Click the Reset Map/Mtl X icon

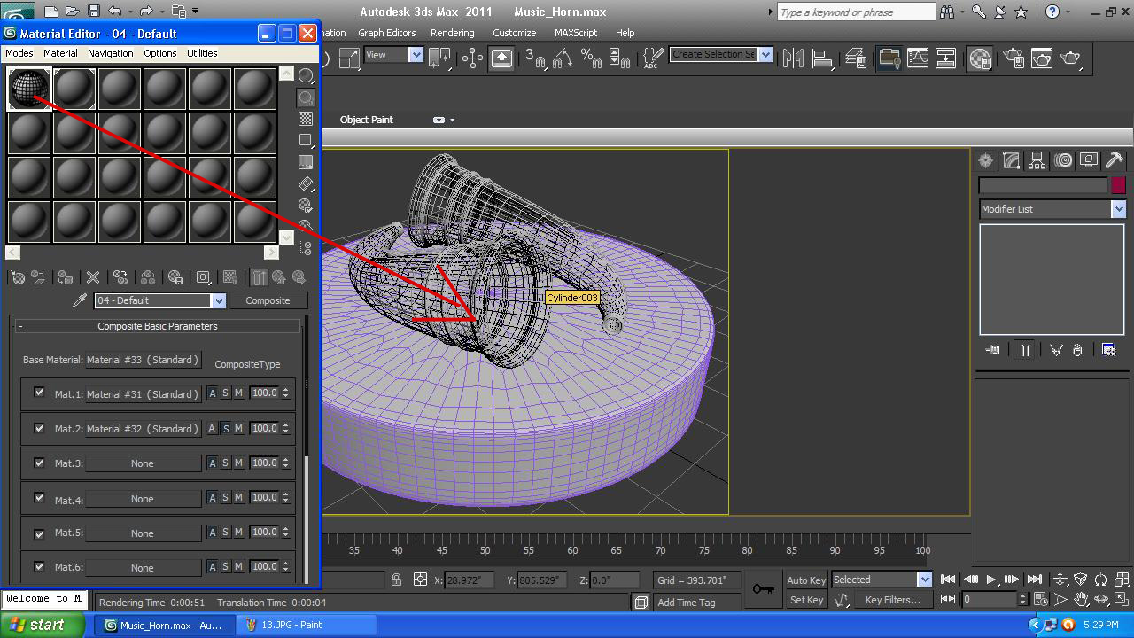click(x=93, y=277)
